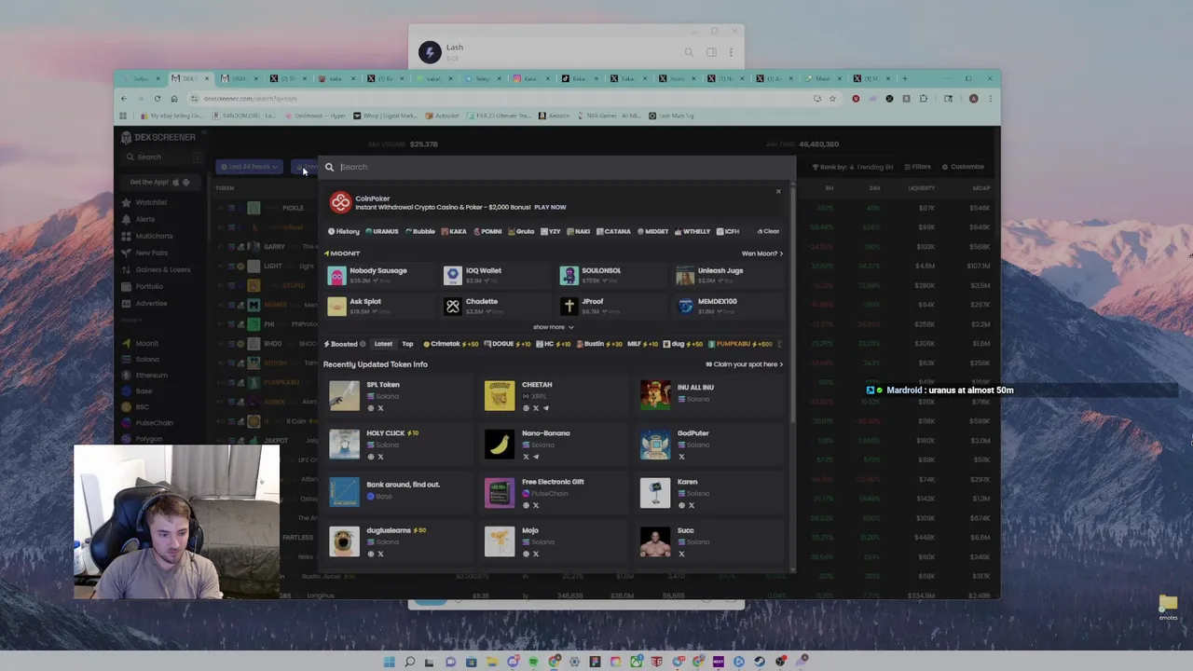Open the CHEETAH token thumbnail

click(500, 395)
